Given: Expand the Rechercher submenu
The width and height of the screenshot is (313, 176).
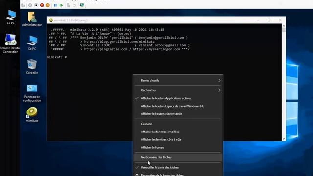Looking at the screenshot, I should point(178,90).
